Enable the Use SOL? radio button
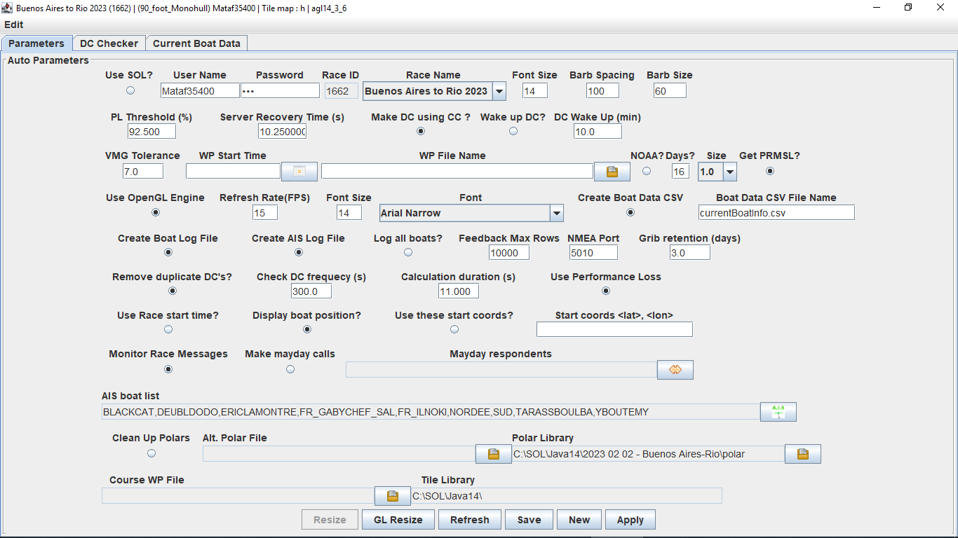The image size is (958, 538). (130, 90)
